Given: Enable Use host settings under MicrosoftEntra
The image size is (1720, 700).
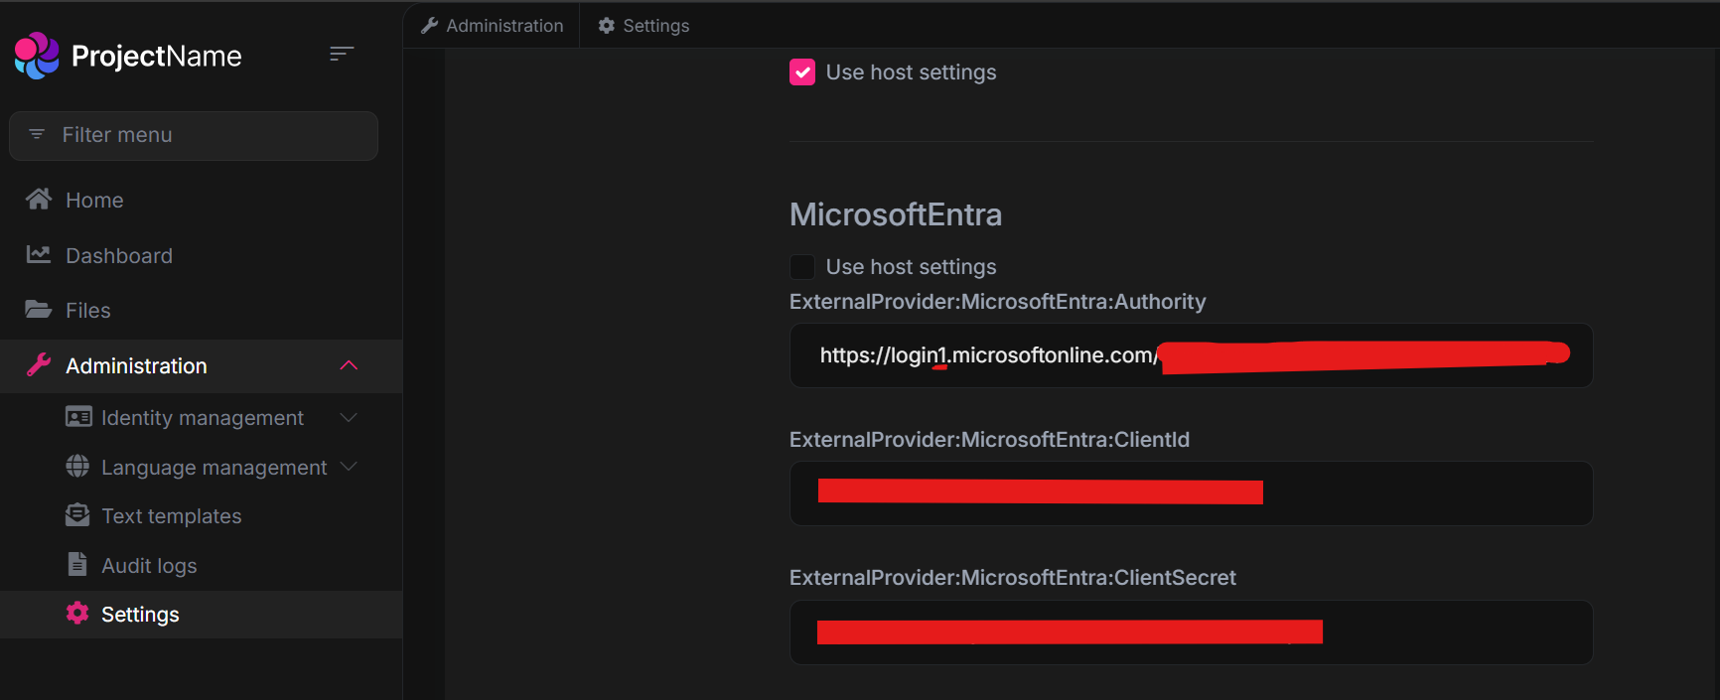Looking at the screenshot, I should tap(802, 267).
